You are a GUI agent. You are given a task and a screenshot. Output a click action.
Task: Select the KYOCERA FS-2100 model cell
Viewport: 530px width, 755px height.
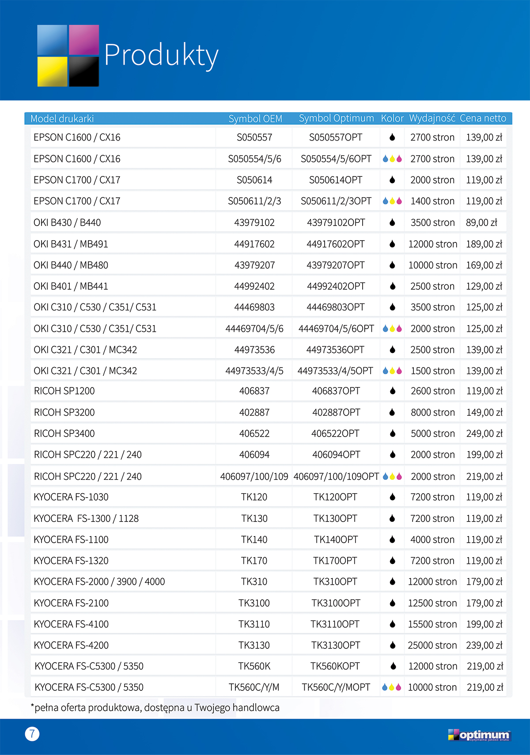123,603
